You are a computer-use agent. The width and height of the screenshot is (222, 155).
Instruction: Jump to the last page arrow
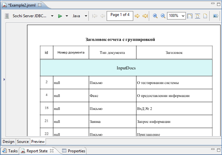145,16
